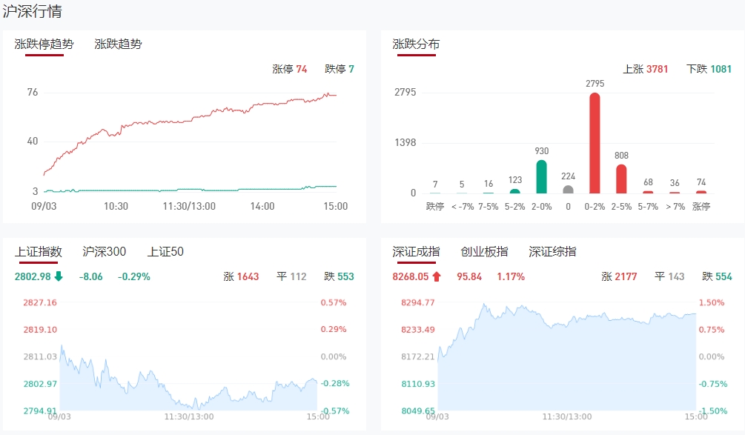Screen dimensions: 745x435
Task: Switch to the 涨跌趋势 tab
Action: [x=118, y=44]
